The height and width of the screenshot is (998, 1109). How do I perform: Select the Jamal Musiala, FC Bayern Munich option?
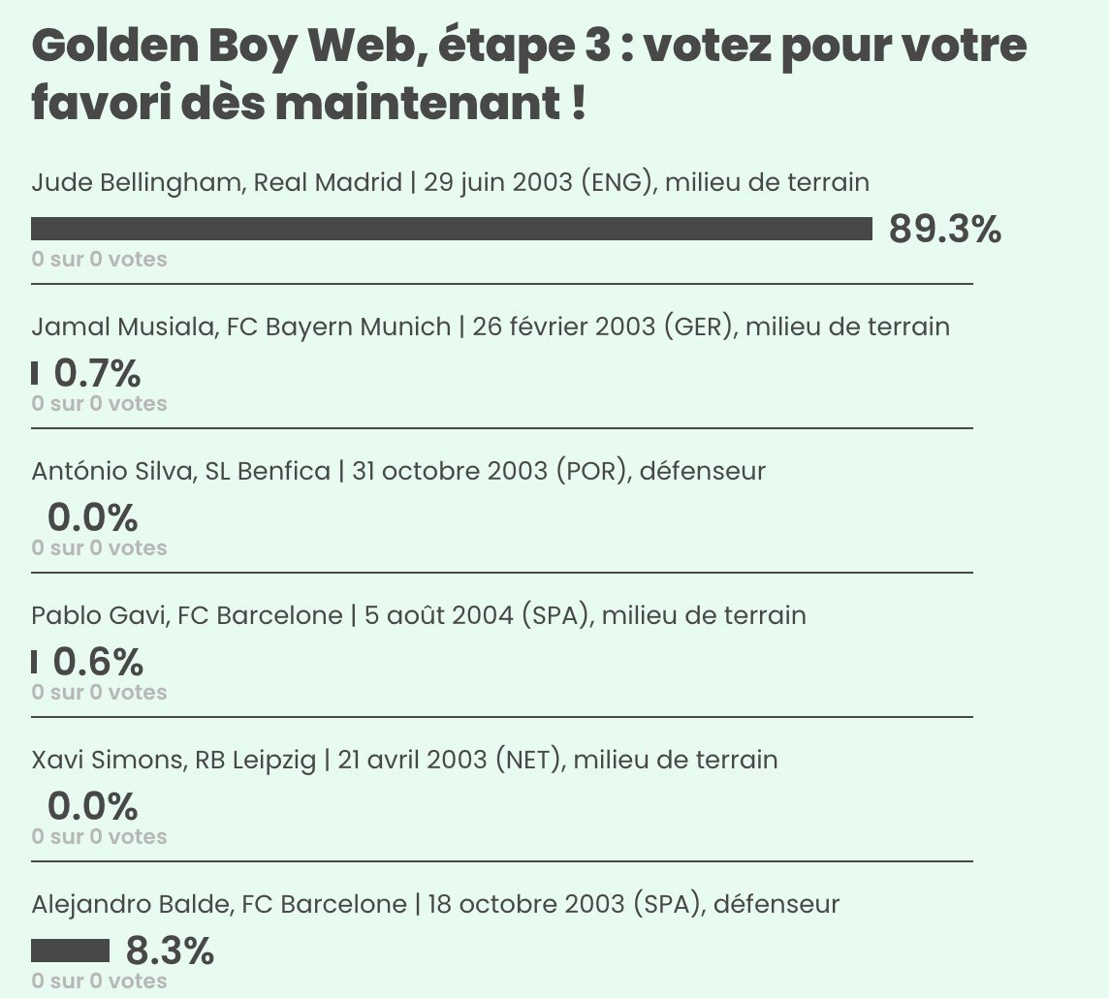[491, 327]
